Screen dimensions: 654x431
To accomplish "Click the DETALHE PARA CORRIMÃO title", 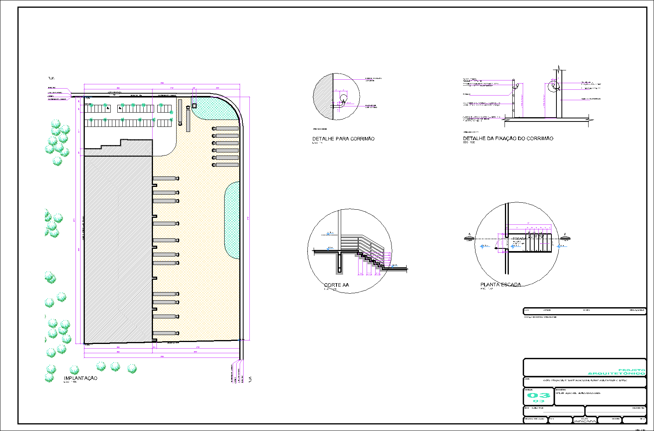I will coord(343,139).
